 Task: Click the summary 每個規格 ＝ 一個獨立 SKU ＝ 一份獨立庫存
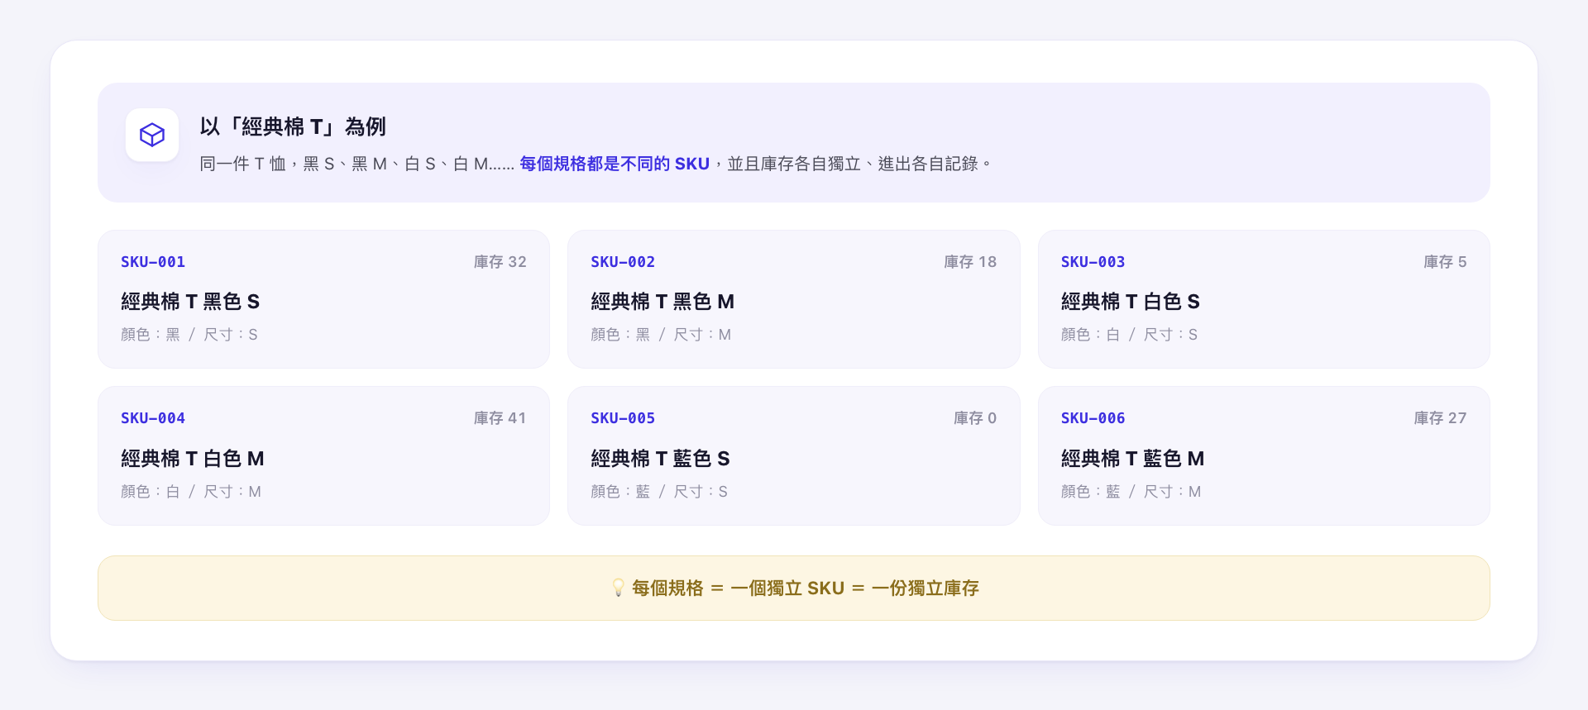806,588
